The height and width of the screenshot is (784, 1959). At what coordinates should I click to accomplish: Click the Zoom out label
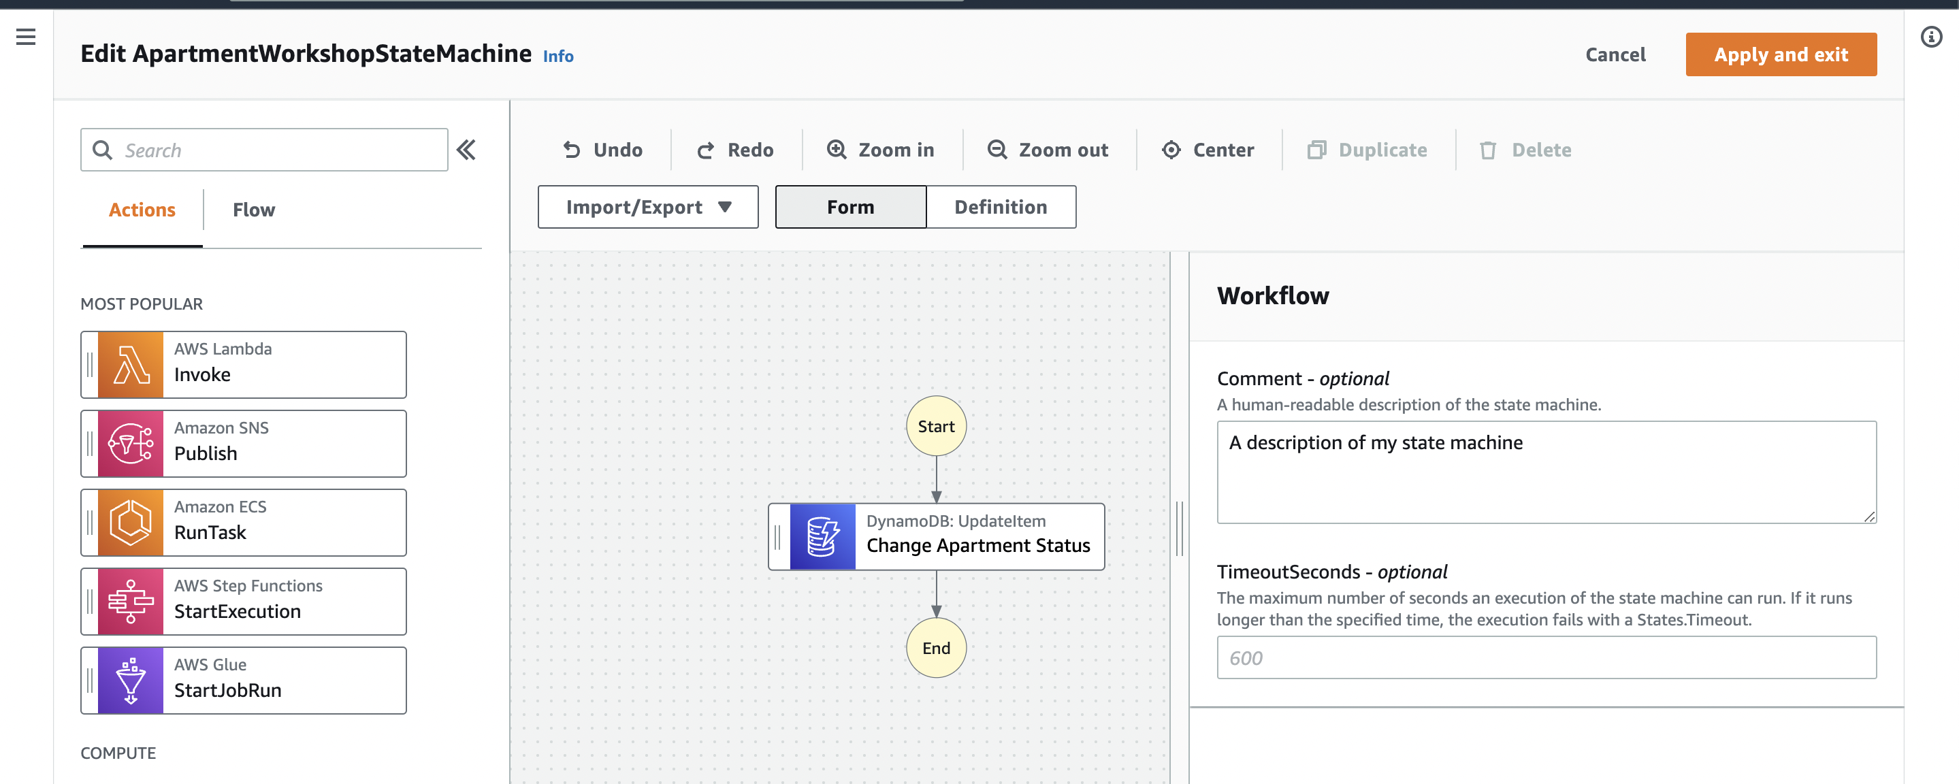point(1063,150)
